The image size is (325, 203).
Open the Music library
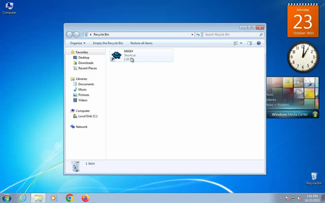point(82,90)
